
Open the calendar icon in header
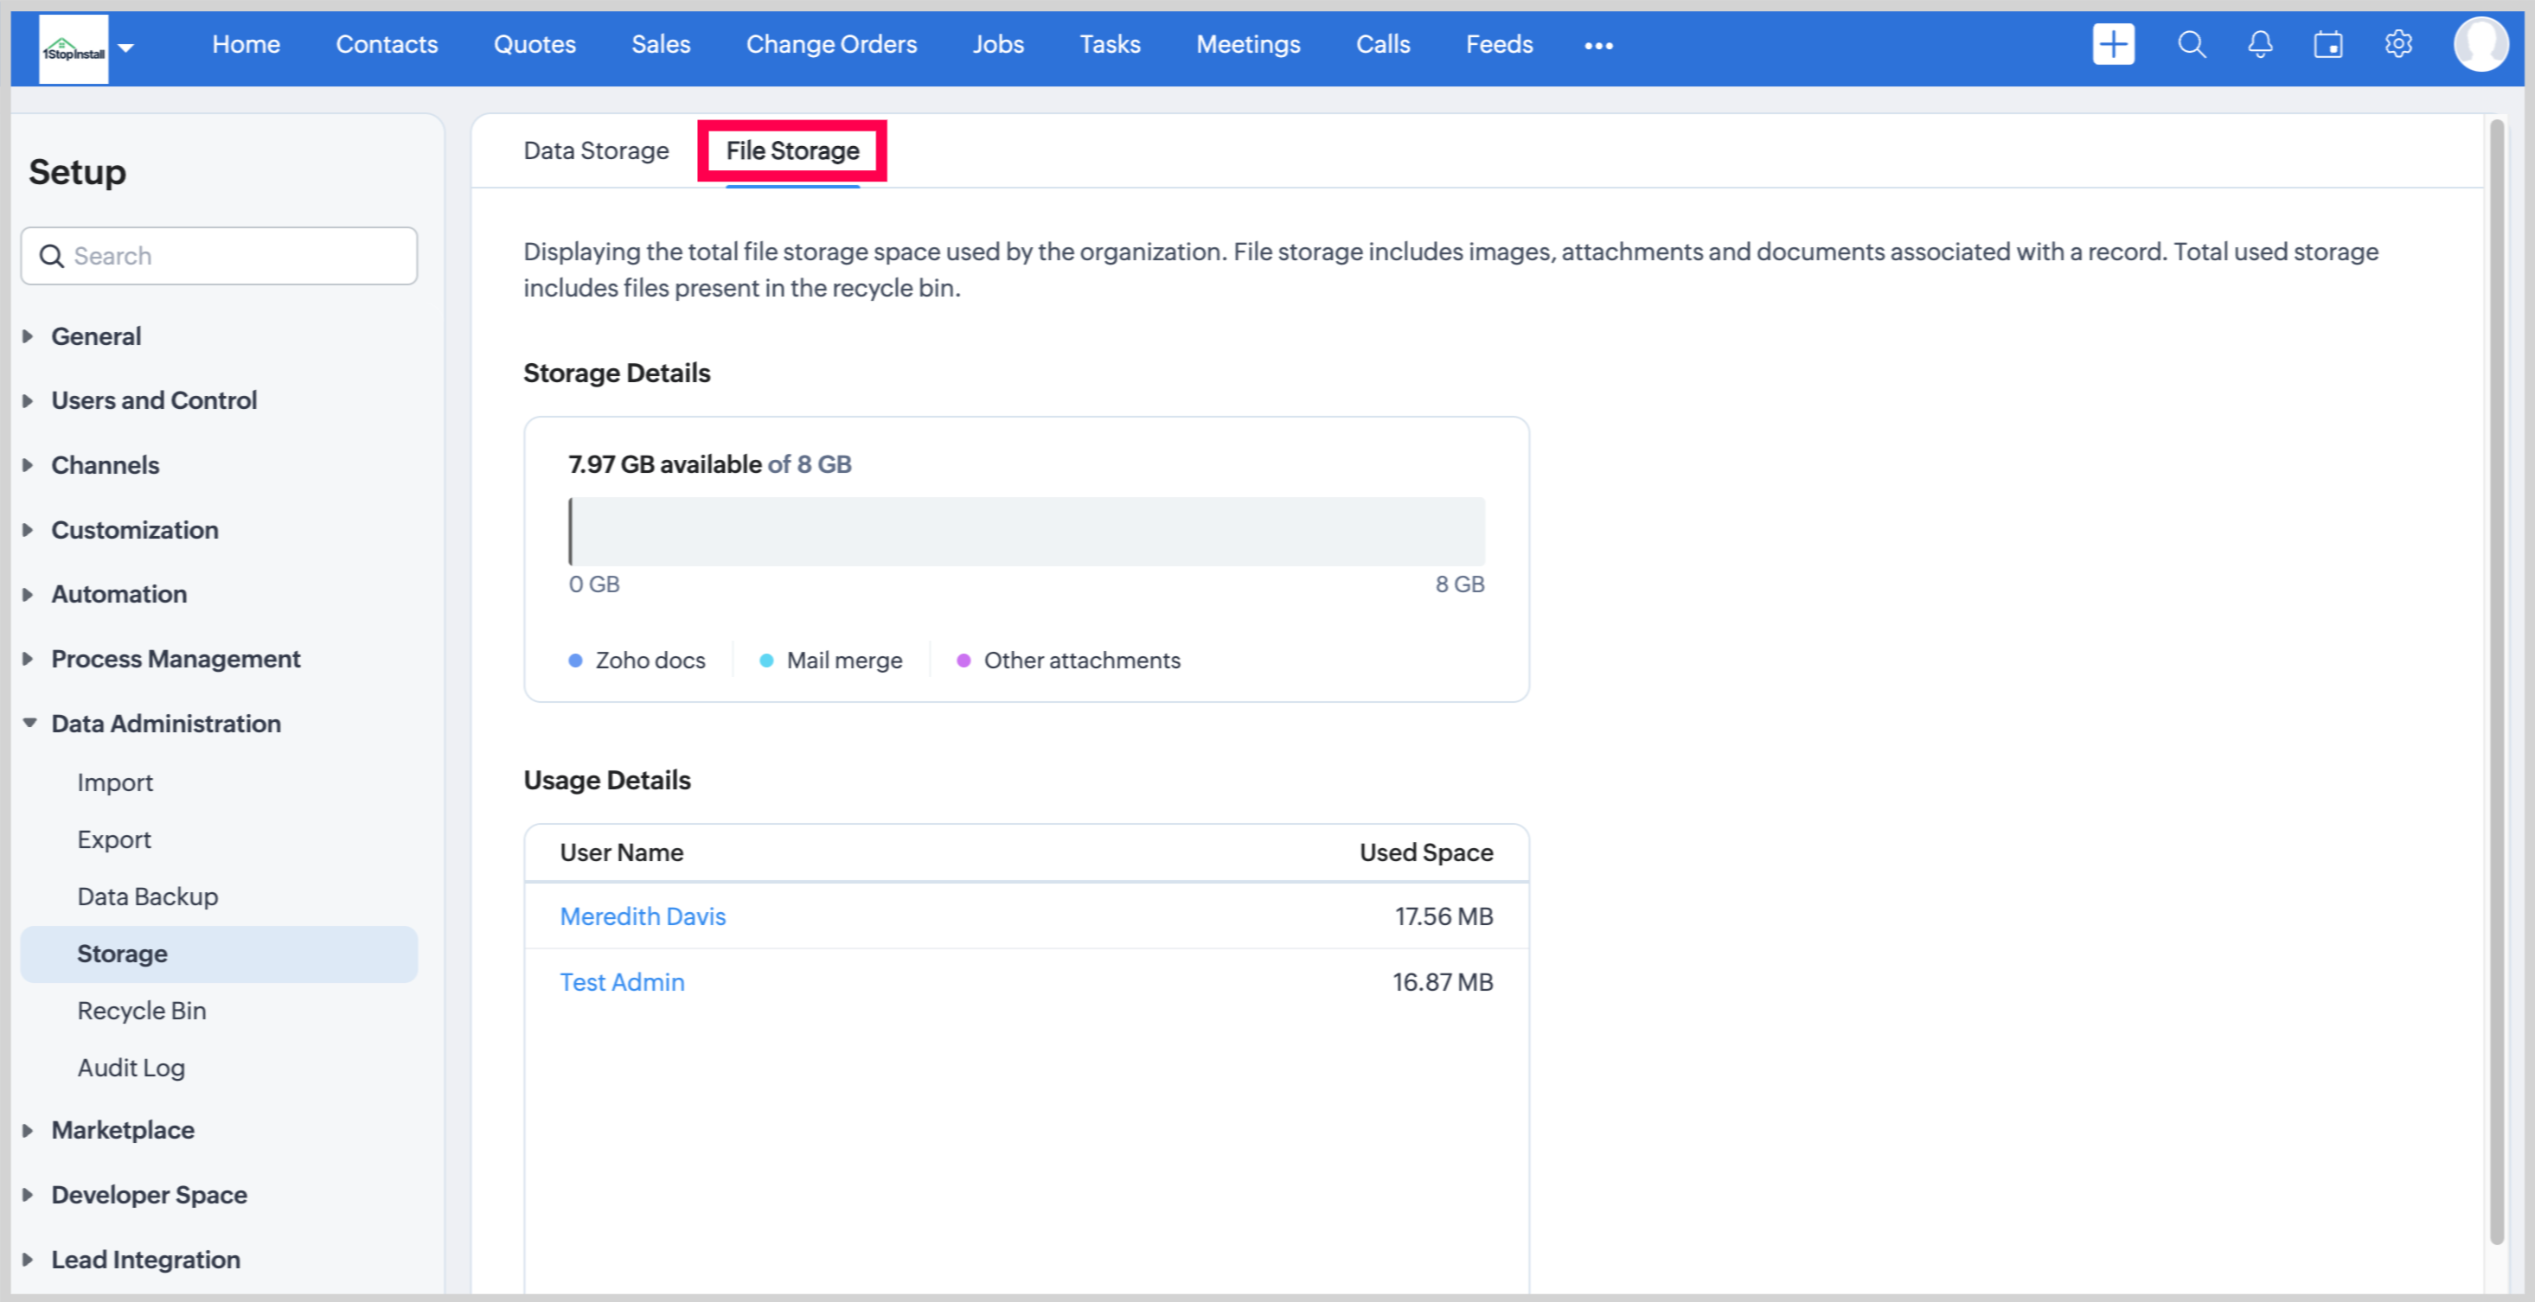pyautogui.click(x=2327, y=45)
